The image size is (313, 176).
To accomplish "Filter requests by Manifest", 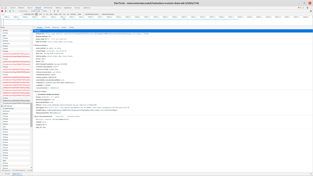I will point(73,15).
